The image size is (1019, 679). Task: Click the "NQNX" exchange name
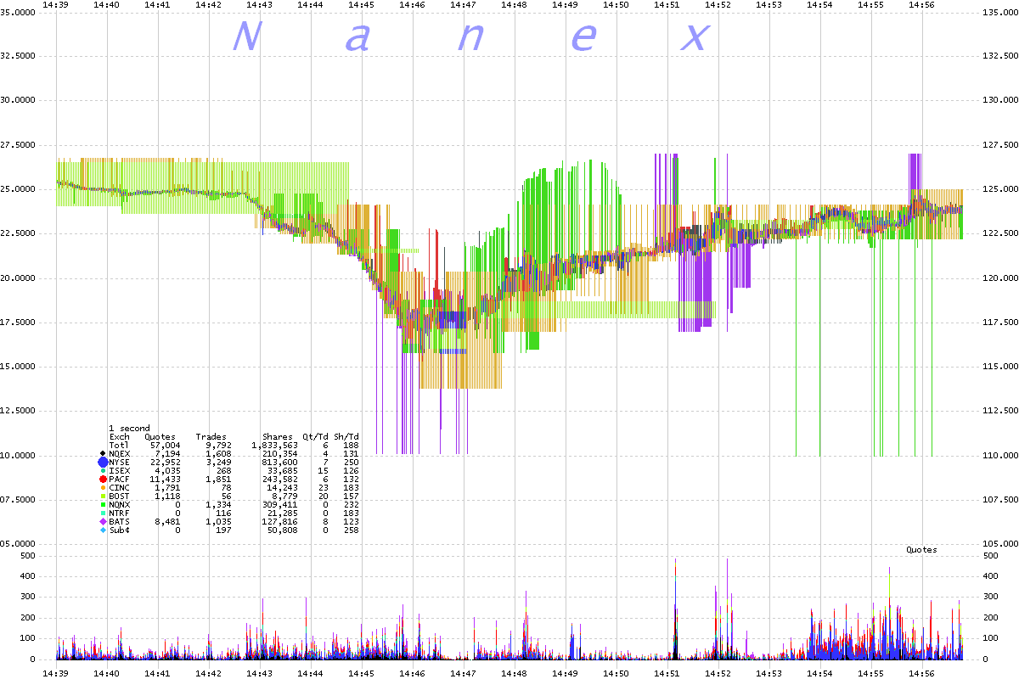[x=119, y=504]
